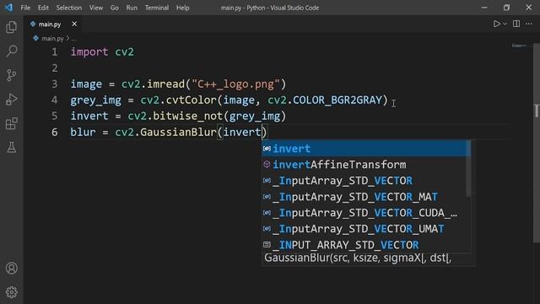Open the Selection menu

(x=69, y=8)
